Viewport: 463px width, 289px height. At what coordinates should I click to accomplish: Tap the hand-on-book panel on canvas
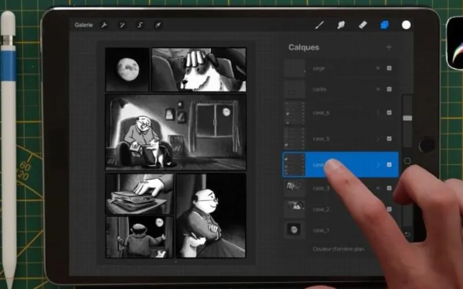pyautogui.click(x=139, y=194)
